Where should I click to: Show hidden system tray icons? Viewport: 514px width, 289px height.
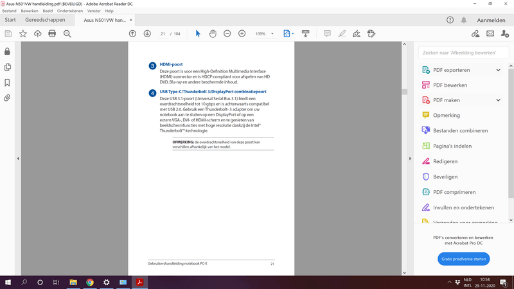[x=449, y=282]
